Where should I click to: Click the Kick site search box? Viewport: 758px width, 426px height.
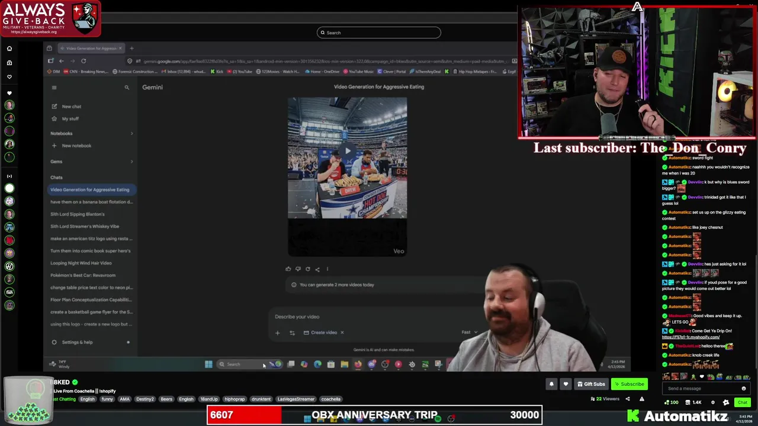pyautogui.click(x=379, y=33)
